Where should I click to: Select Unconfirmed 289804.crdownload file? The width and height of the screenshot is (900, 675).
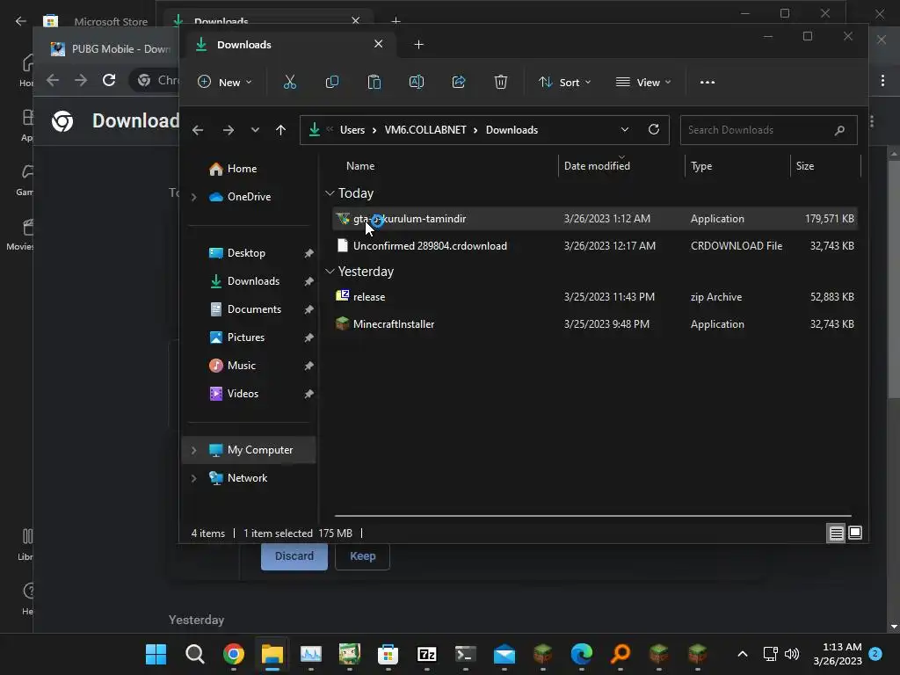595,246
